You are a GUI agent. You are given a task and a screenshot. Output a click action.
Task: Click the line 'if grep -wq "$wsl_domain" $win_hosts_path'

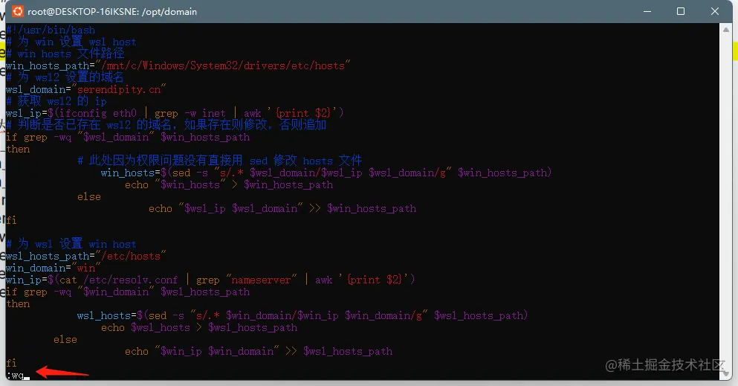(128, 137)
